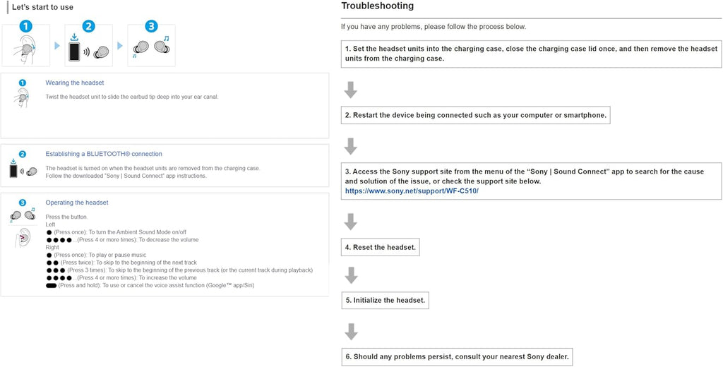723x367 pixels.
Task: Click the Operating the headset heading
Action: click(77, 203)
